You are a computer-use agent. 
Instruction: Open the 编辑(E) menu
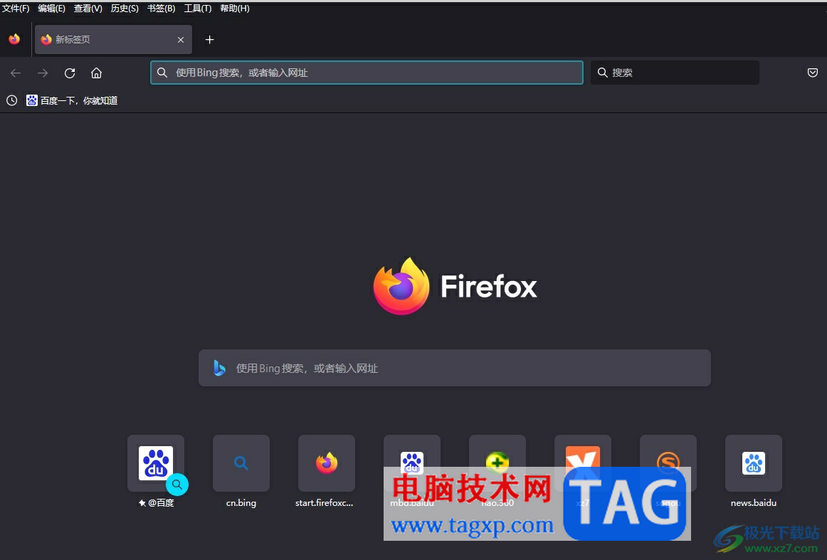52,9
